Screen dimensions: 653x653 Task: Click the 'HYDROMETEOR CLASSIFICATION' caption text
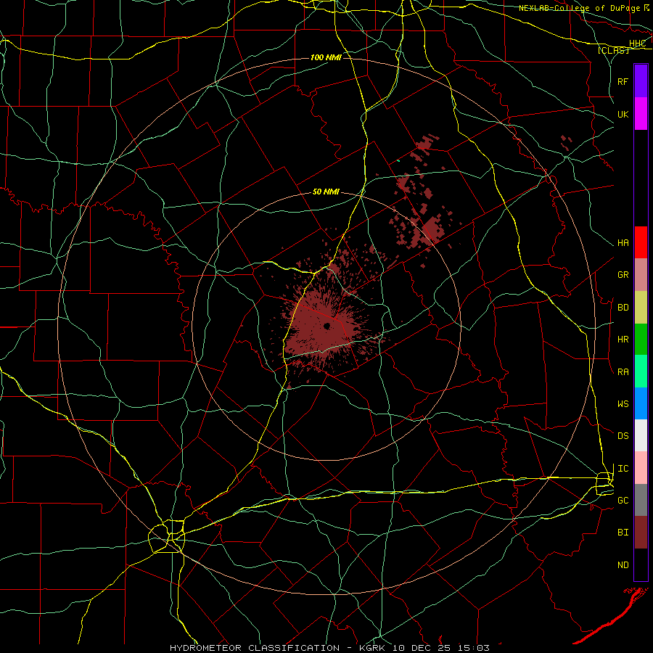tap(255, 648)
